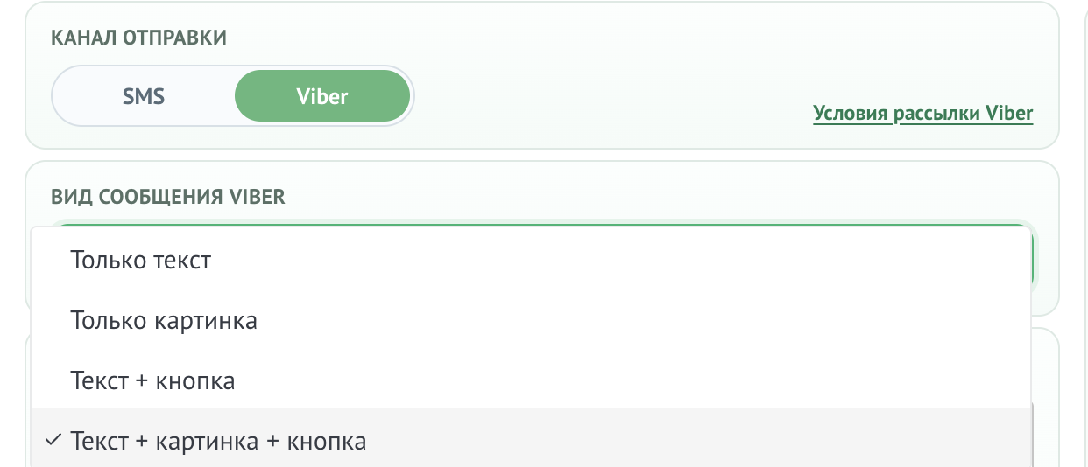Pick text-only Viber message type
Screen dimensions: 1088x467
[141, 260]
